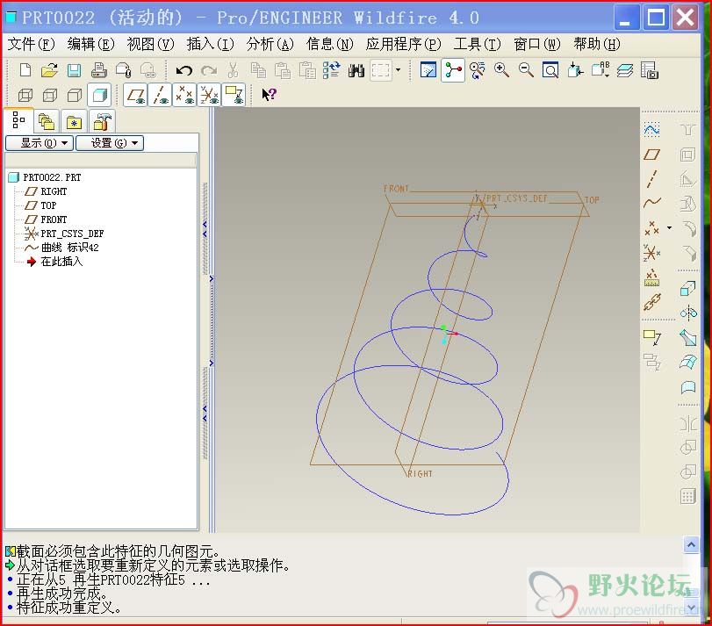The height and width of the screenshot is (626, 712).
Task: Open the Find tool binoculars icon
Action: click(356, 70)
